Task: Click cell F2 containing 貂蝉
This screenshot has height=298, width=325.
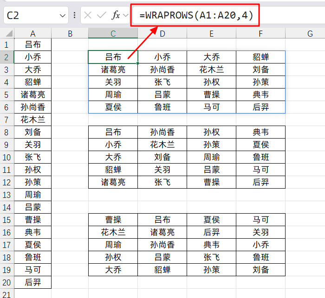Action: pos(261,57)
